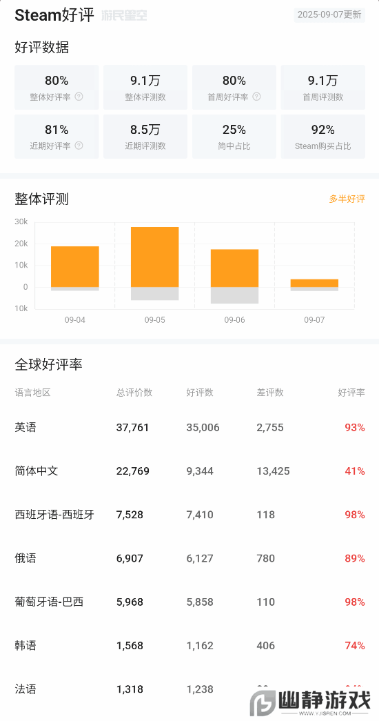Click the 首周评测数 9.1万 card
The width and height of the screenshot is (379, 721).
pyautogui.click(x=323, y=88)
